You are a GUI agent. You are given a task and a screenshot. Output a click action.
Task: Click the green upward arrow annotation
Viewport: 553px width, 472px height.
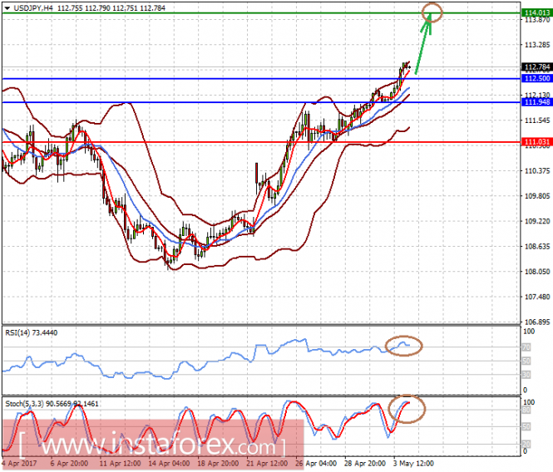pyautogui.click(x=423, y=43)
